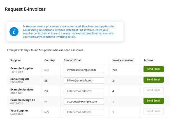Focus email field for Your Supplier

(84, 112)
